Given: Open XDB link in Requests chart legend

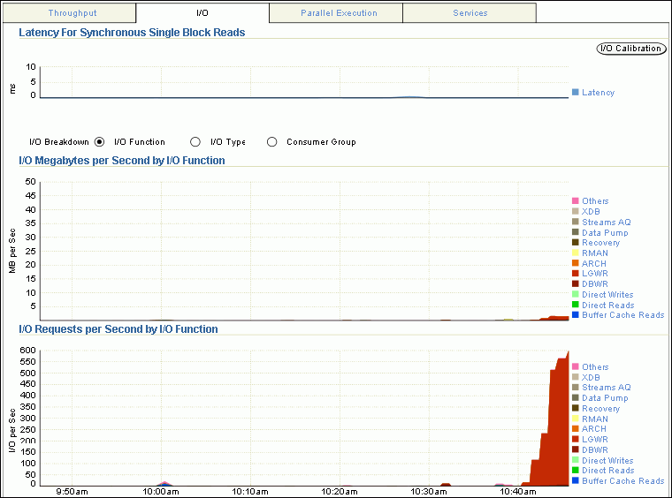Looking at the screenshot, I should [591, 377].
